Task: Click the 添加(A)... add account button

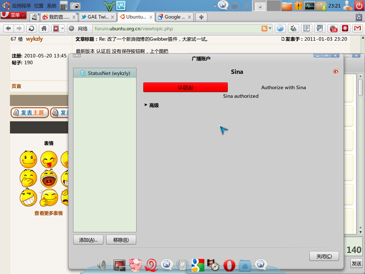Action: click(88, 240)
